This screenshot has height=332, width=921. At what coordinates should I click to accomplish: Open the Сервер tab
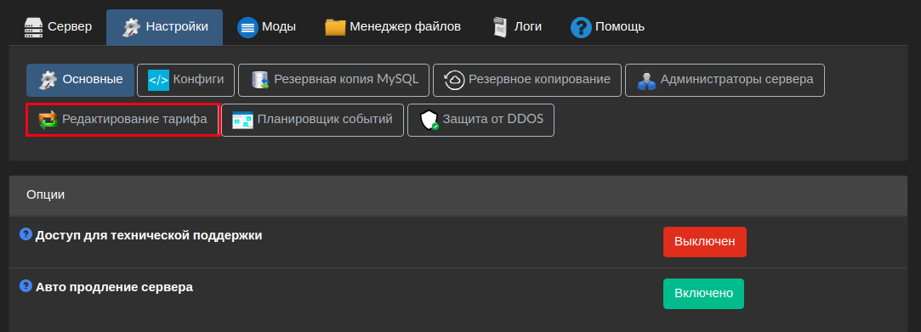(x=58, y=27)
